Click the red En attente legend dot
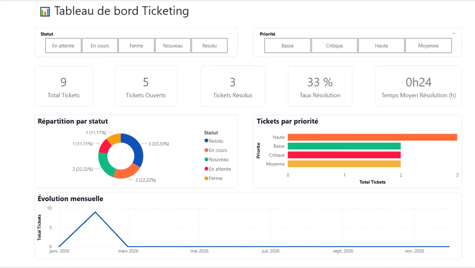Image resolution: width=475 pixels, height=268 pixels. (206, 169)
